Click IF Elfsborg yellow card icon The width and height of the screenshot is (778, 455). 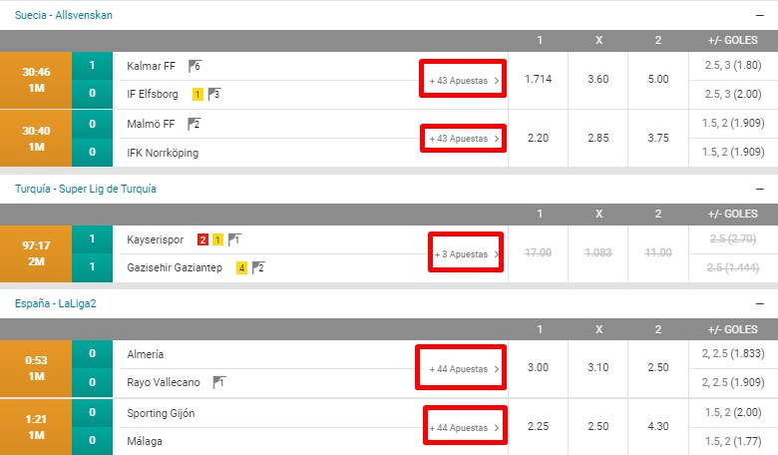click(197, 94)
